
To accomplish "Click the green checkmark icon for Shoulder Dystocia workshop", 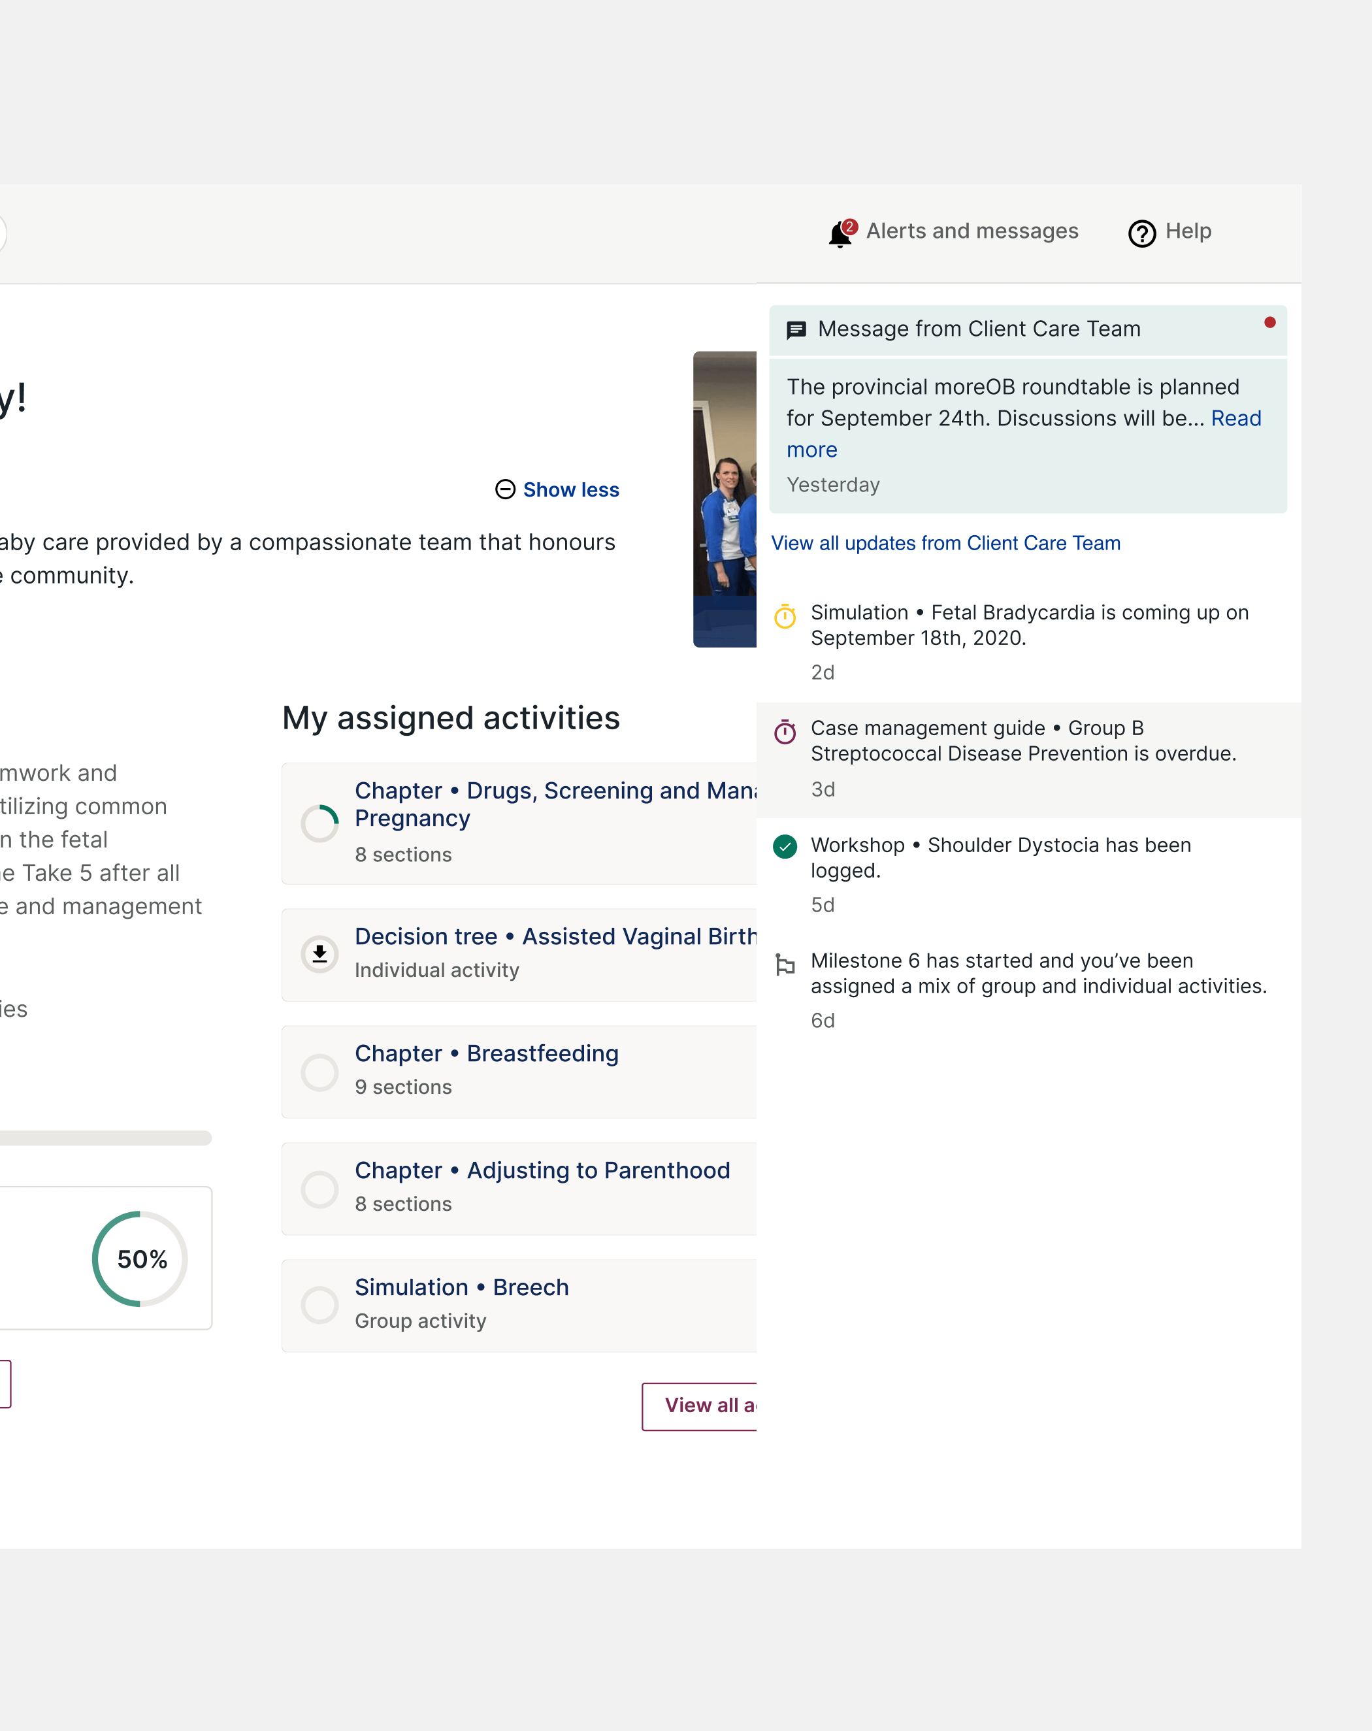I will pyautogui.click(x=785, y=846).
